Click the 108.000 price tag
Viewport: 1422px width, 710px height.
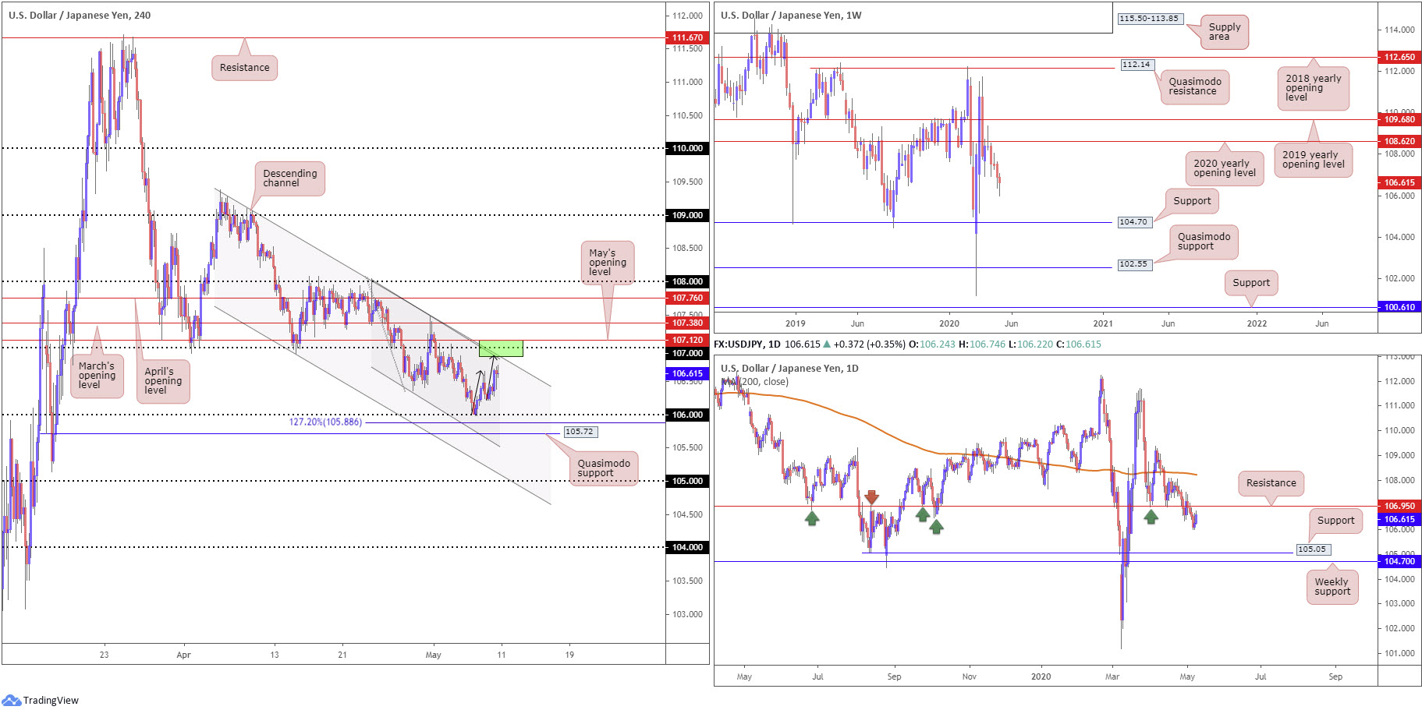click(687, 281)
